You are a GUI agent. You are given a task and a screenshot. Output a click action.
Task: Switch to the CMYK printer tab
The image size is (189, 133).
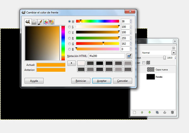[34, 22]
